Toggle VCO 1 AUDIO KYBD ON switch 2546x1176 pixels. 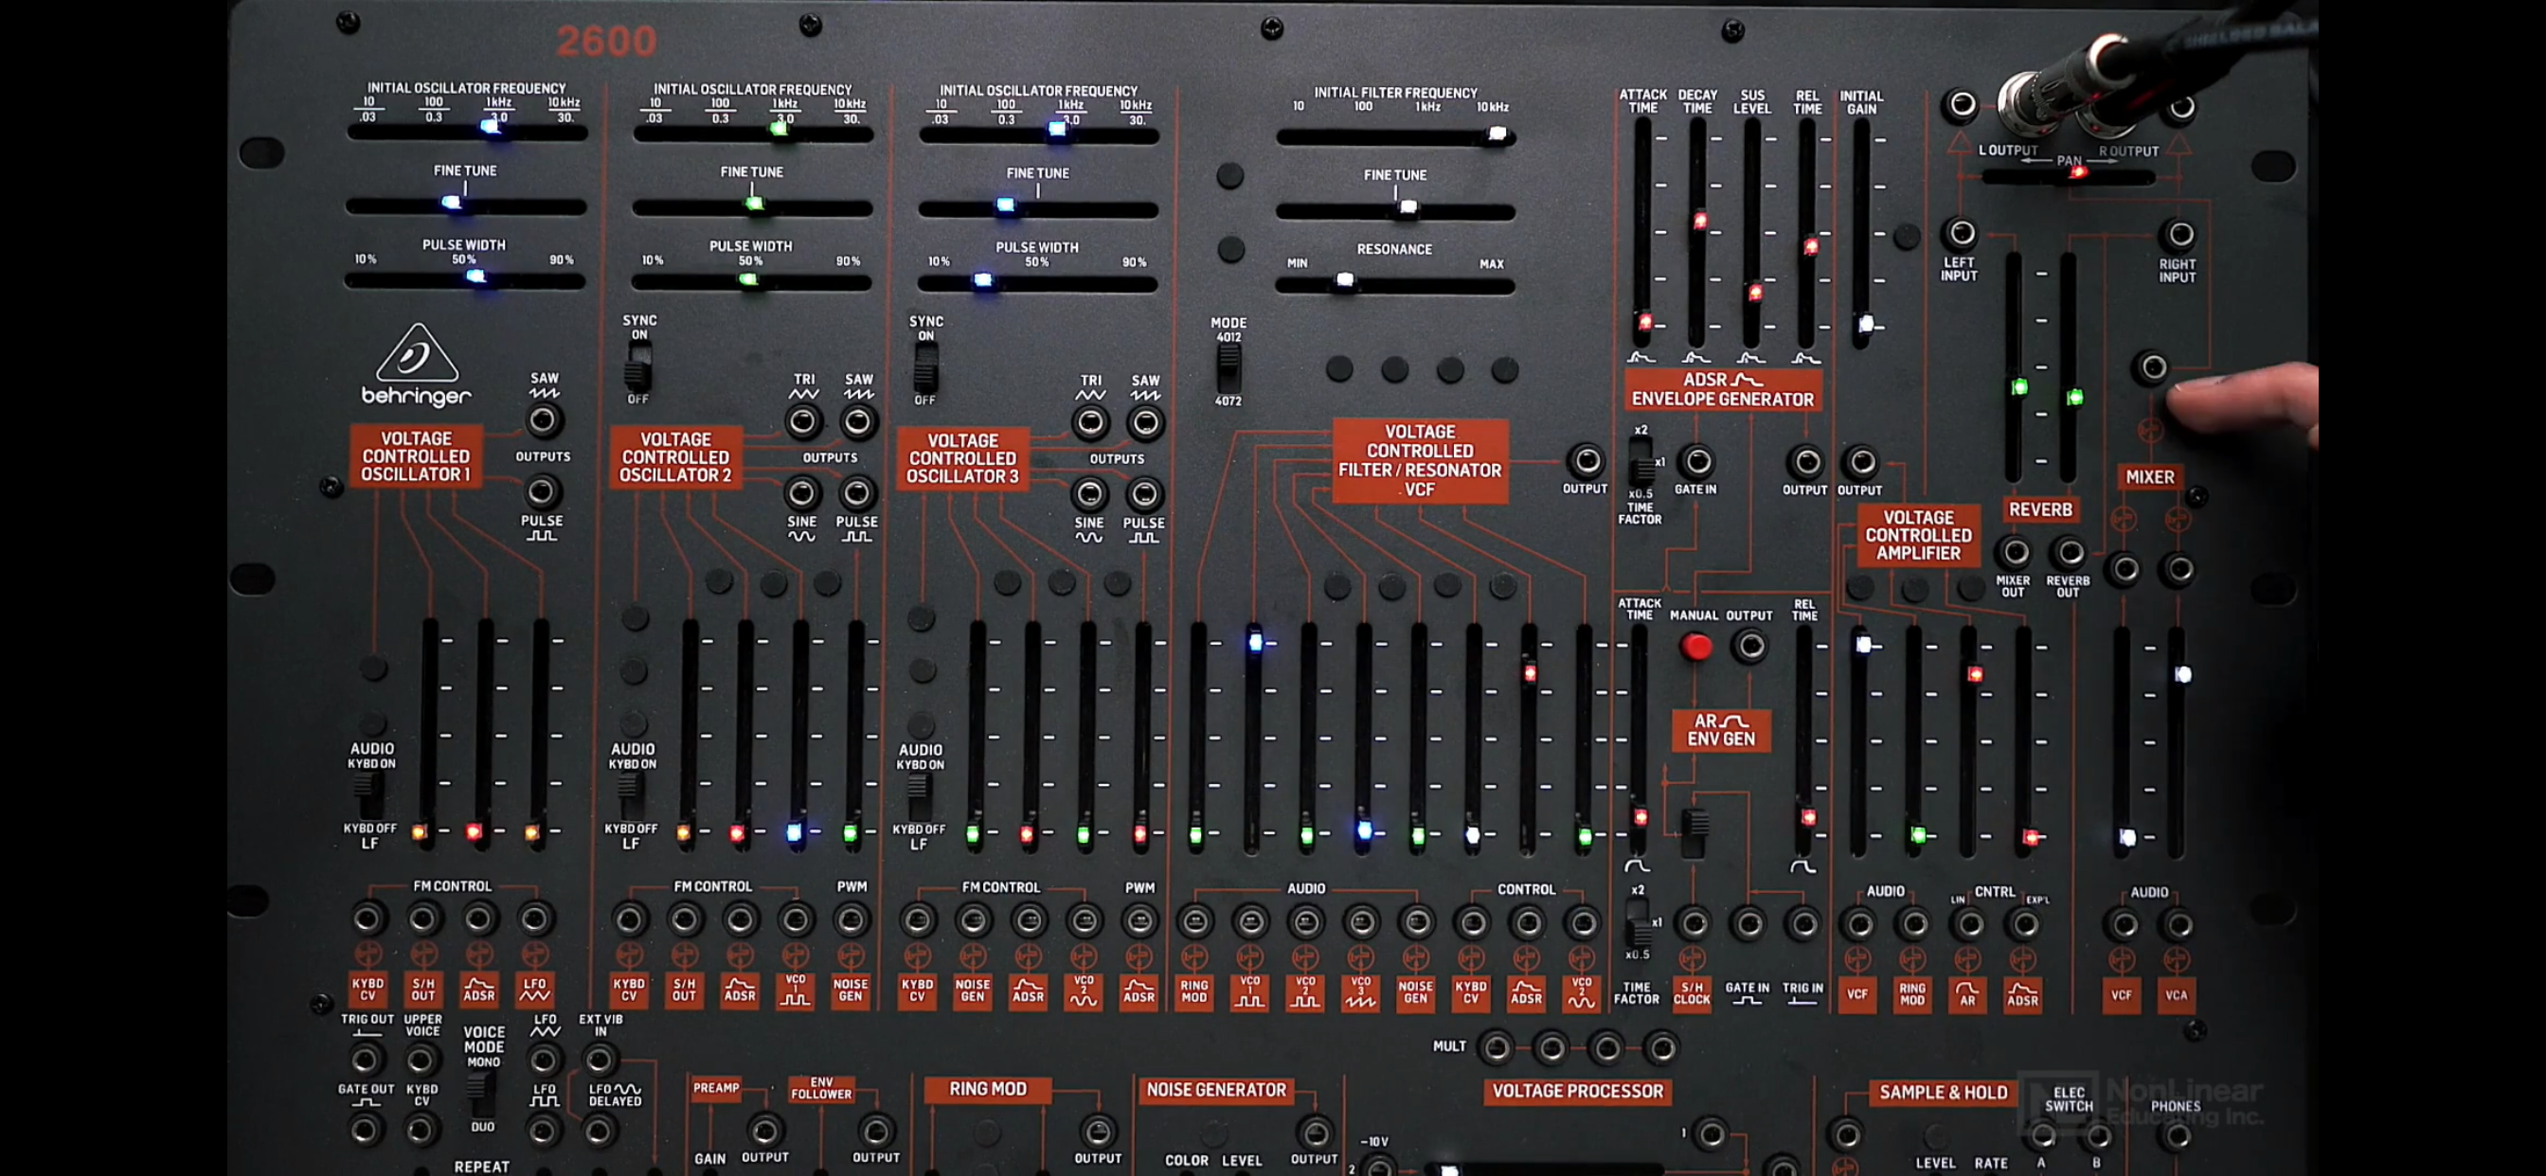[367, 796]
